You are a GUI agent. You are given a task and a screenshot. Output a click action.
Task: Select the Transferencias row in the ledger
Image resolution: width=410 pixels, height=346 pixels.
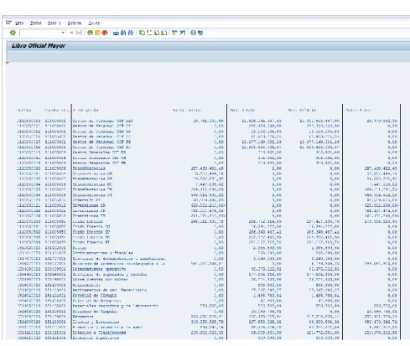(x=208, y=168)
